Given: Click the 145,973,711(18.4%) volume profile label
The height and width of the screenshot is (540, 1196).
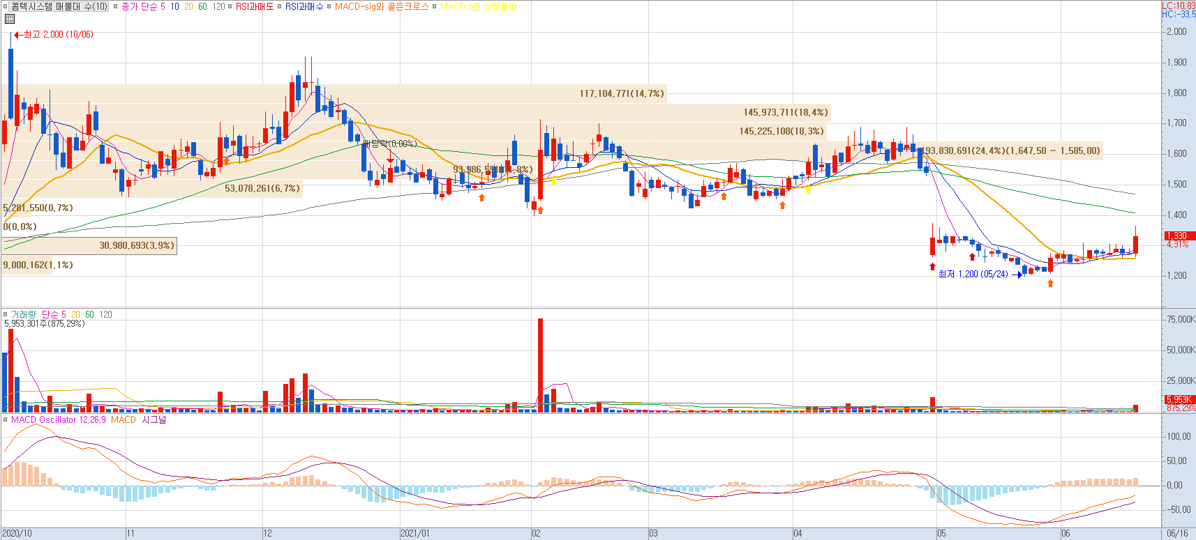Looking at the screenshot, I should pyautogui.click(x=786, y=112).
